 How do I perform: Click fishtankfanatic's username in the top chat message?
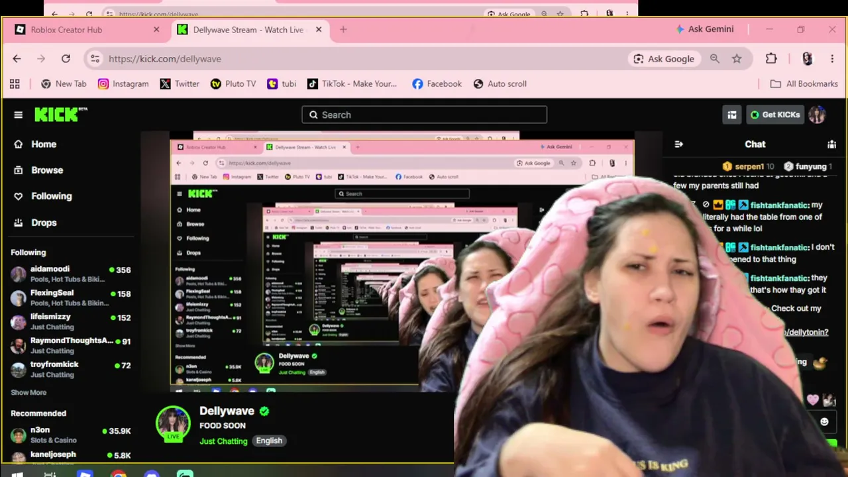pos(780,205)
